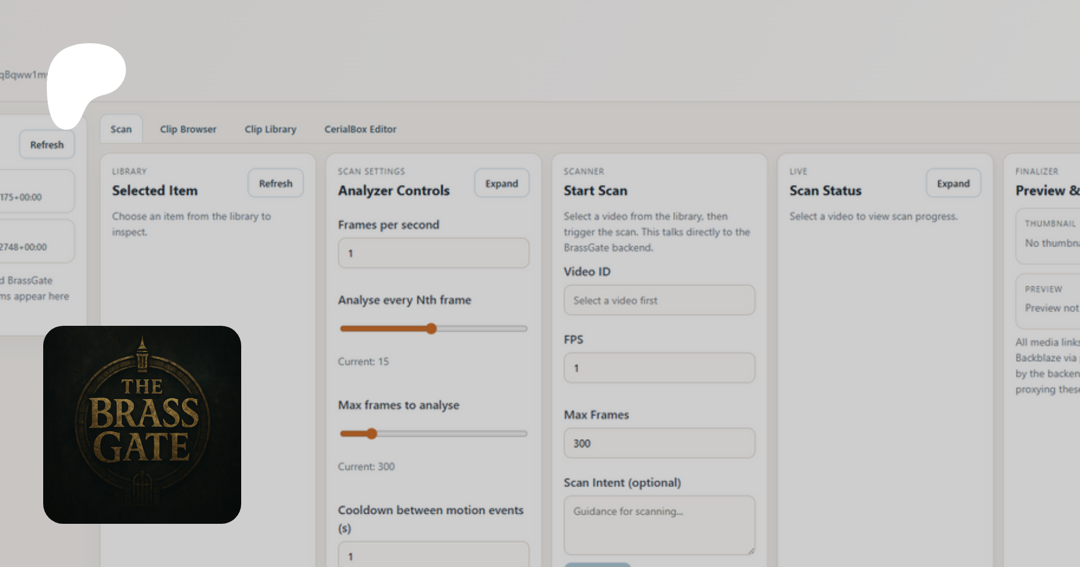Click the Brass Gate logo image

point(142,425)
